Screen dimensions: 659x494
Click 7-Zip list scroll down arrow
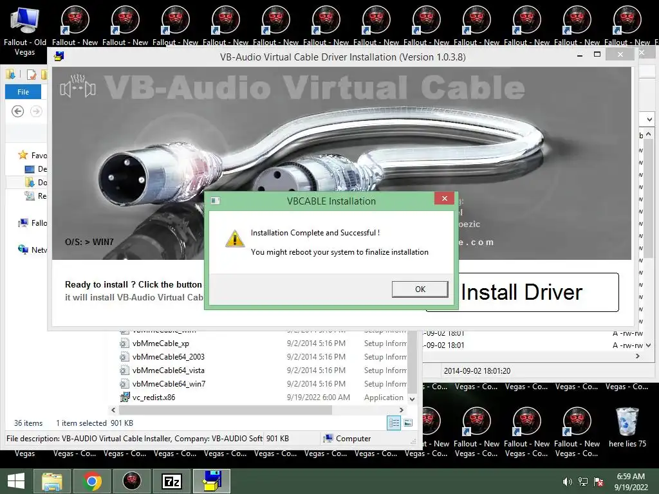click(649, 345)
